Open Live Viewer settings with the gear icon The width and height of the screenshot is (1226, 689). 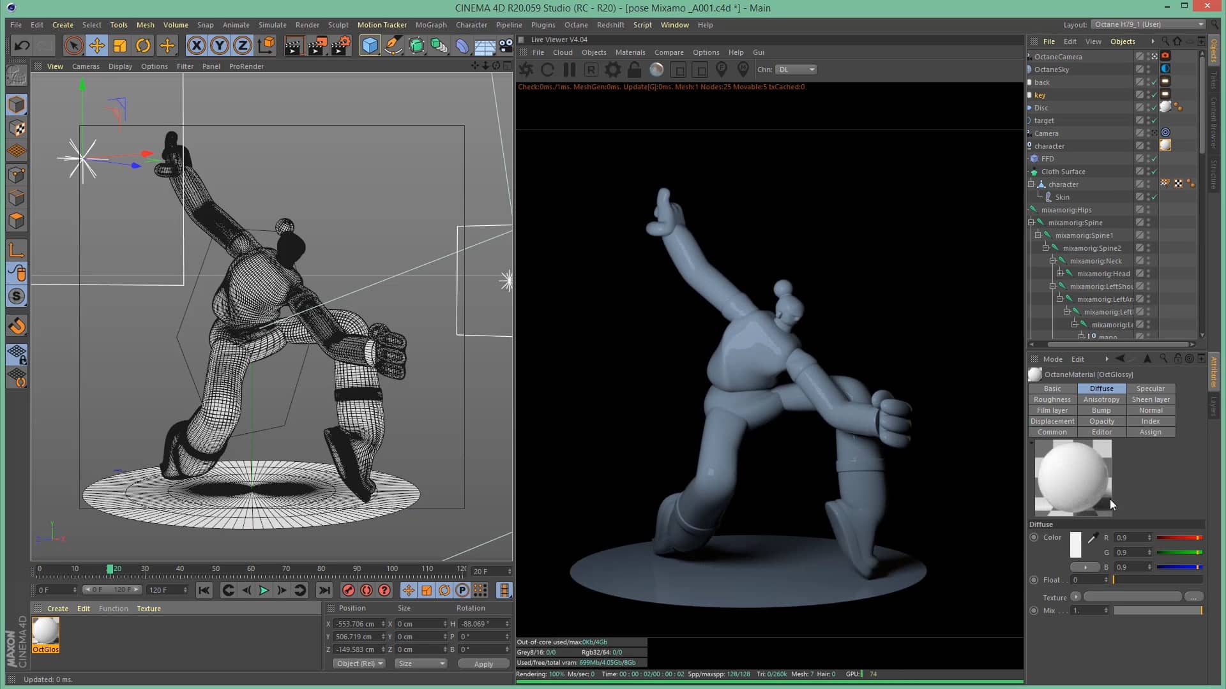coord(612,70)
